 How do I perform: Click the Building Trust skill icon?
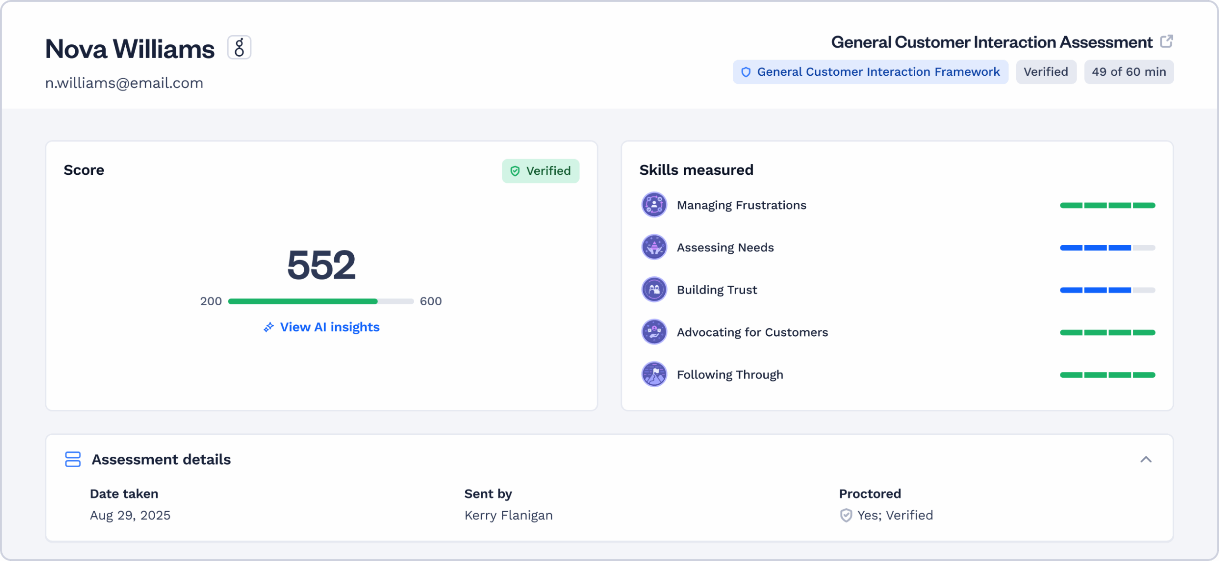654,290
